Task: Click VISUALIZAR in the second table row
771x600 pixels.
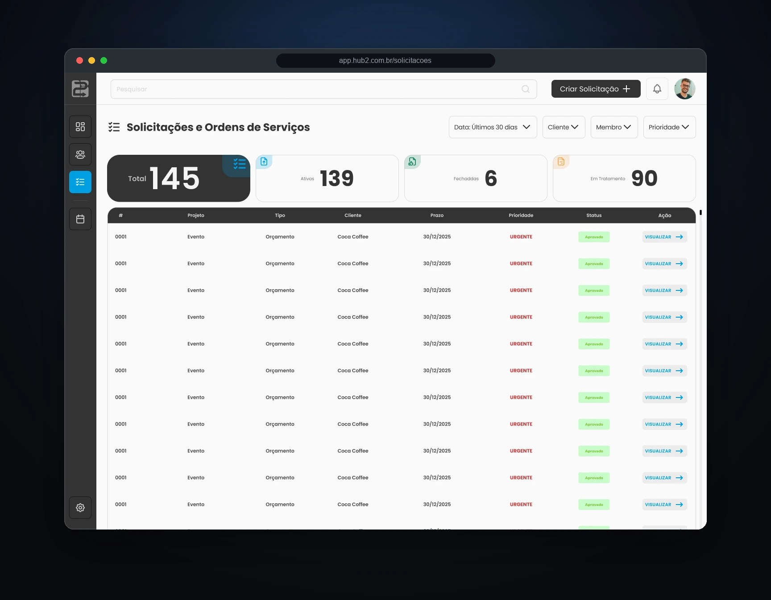Action: pos(664,264)
